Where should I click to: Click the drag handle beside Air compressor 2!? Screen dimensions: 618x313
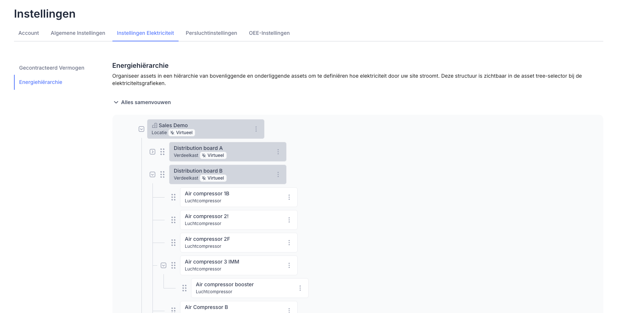pos(173,220)
